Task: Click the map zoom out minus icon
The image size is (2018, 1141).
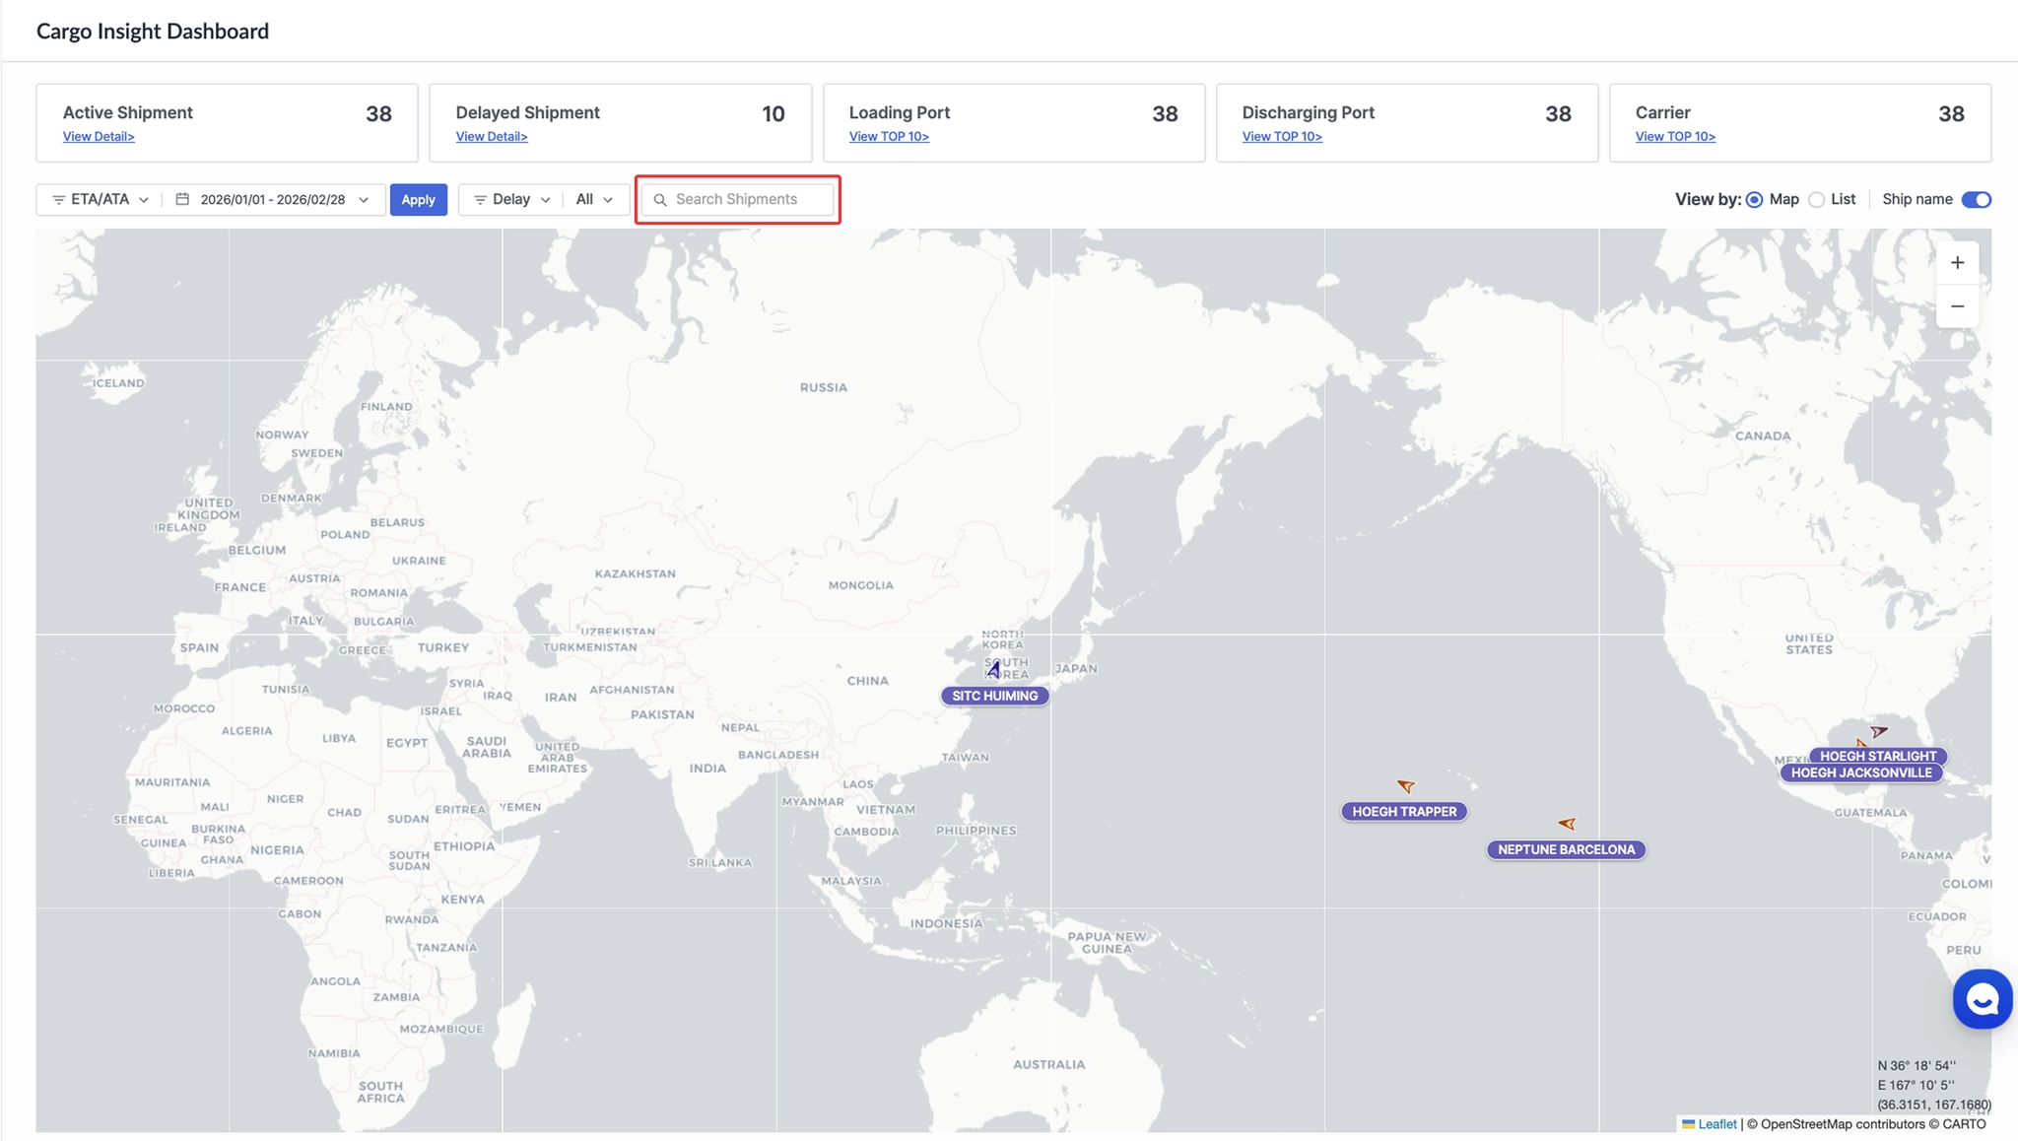Action: coord(1957,306)
